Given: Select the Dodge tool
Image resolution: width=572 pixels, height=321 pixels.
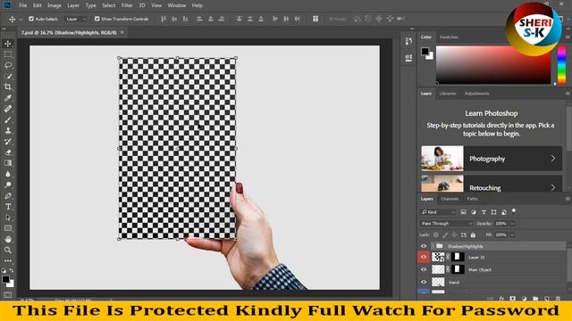Looking at the screenshot, I should [8, 185].
